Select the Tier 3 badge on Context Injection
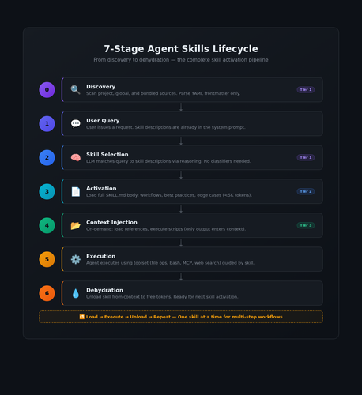The height and width of the screenshot is (395, 362). [306, 225]
